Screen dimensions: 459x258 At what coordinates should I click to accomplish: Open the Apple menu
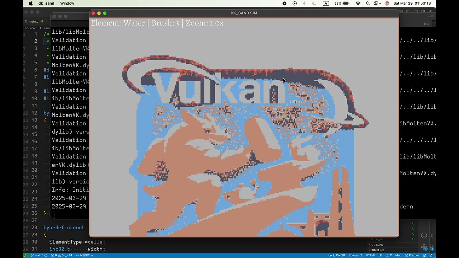[x=30, y=4]
